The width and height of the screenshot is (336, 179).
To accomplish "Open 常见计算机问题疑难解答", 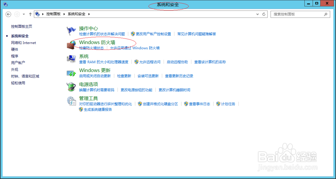I will point(197,34).
